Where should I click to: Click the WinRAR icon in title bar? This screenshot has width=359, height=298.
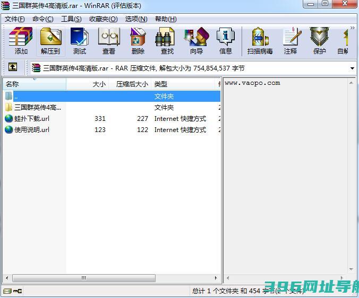click(5, 5)
